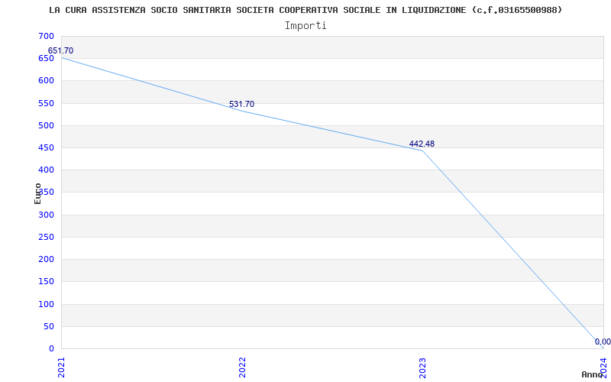Select the 531.70 data label
The image size is (611, 382).
(x=241, y=104)
